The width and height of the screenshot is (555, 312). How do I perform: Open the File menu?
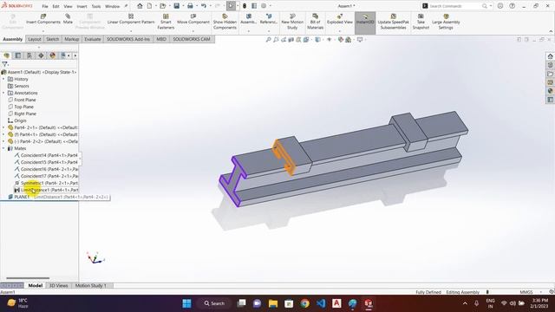click(45, 6)
